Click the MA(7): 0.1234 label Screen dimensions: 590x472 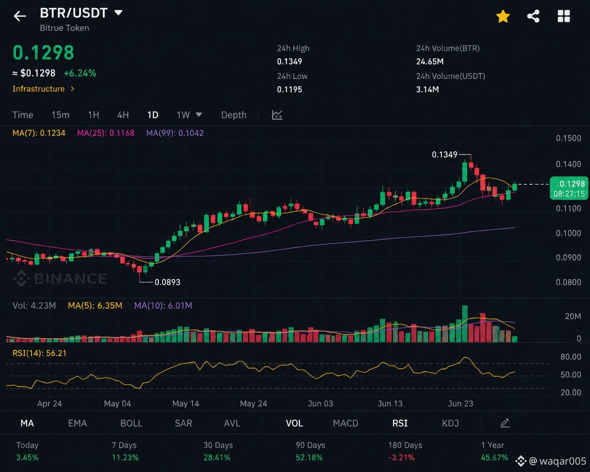coord(39,133)
